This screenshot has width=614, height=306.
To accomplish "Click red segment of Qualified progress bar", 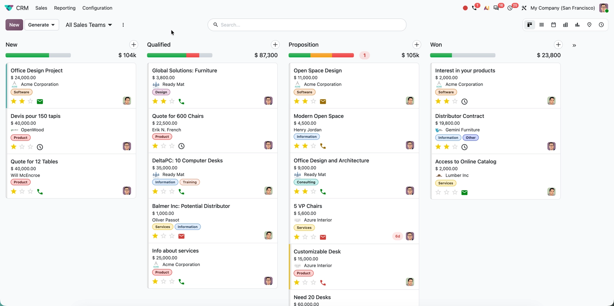I will click(x=193, y=55).
